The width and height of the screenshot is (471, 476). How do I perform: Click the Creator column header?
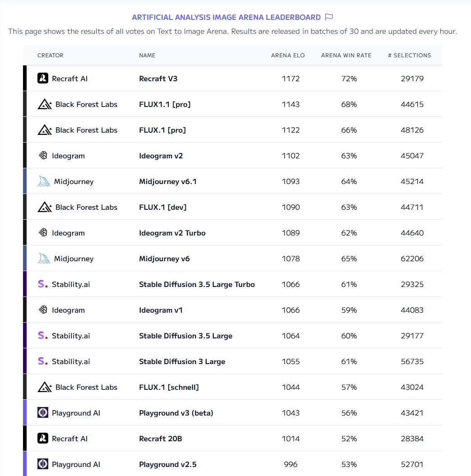51,55
